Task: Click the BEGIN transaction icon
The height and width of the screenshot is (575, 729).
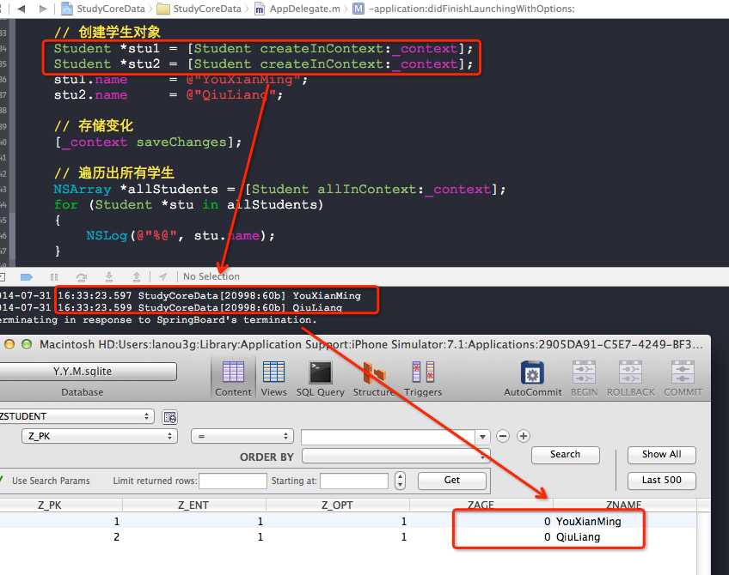Action: [x=584, y=372]
